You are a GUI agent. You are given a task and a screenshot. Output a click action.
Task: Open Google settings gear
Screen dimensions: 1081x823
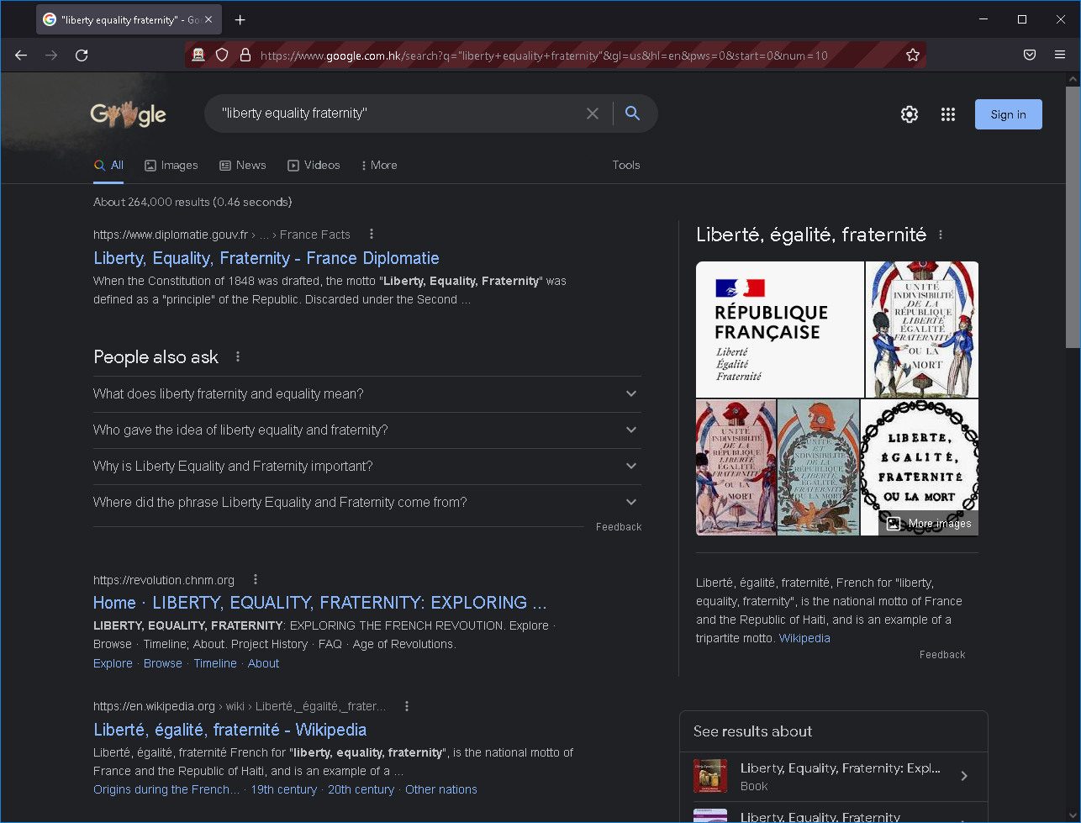(910, 114)
